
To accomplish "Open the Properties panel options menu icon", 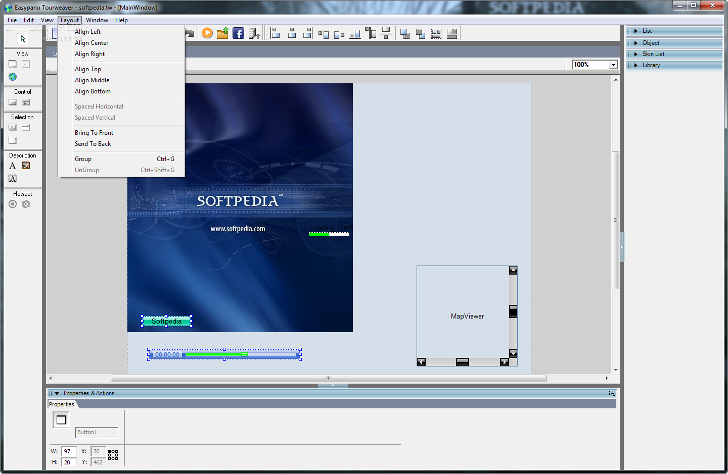I will [x=612, y=393].
